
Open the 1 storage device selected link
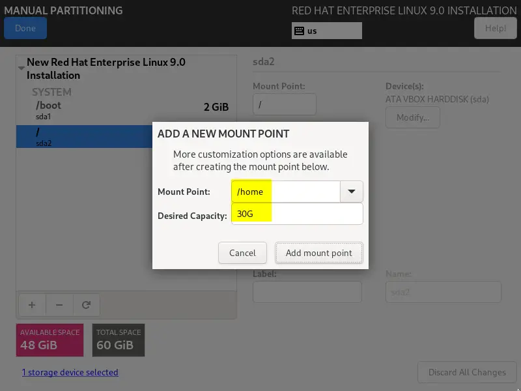(70, 372)
